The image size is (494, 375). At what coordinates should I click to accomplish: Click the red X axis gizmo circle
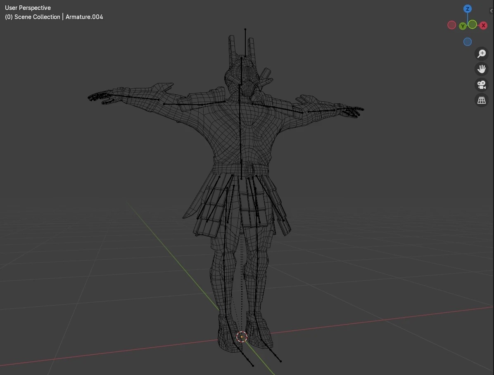tap(483, 26)
